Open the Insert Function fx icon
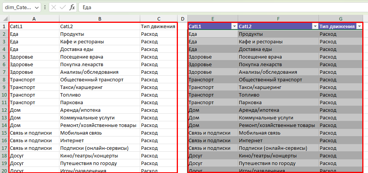The width and height of the screenshot is (368, 173). pyautogui.click(x=72, y=8)
